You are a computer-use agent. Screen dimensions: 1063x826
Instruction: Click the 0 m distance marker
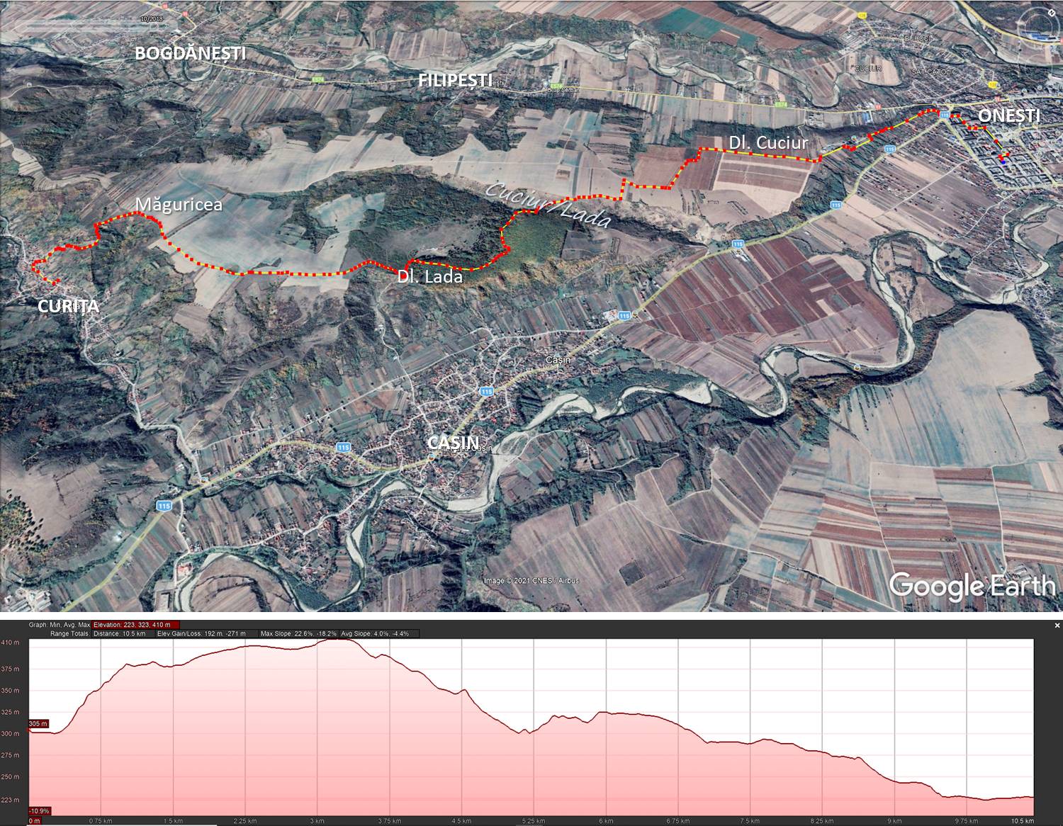tap(33, 821)
